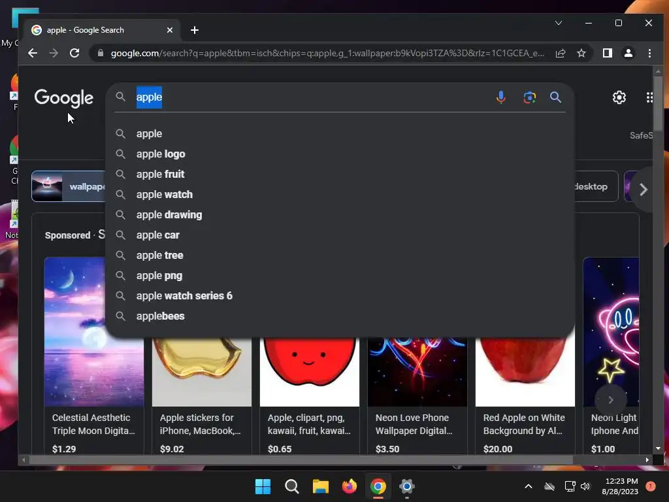This screenshot has height=502, width=669.
Task: Open Windows Start menu
Action: coord(263,486)
